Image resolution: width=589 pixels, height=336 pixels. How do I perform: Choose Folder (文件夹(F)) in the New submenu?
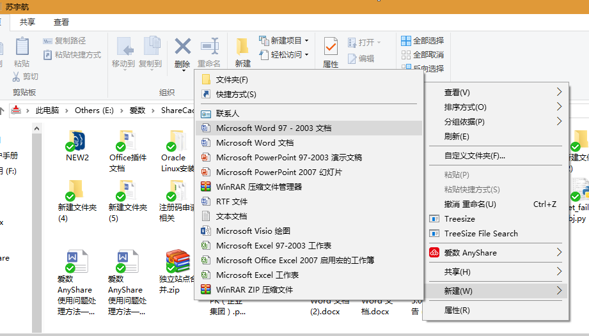click(309, 79)
